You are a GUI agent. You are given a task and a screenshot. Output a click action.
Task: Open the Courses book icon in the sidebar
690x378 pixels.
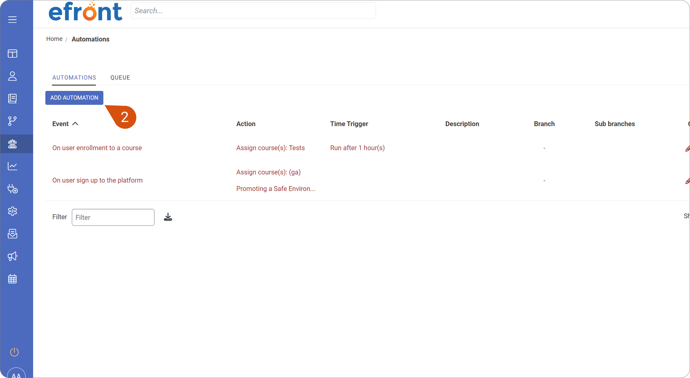12,99
